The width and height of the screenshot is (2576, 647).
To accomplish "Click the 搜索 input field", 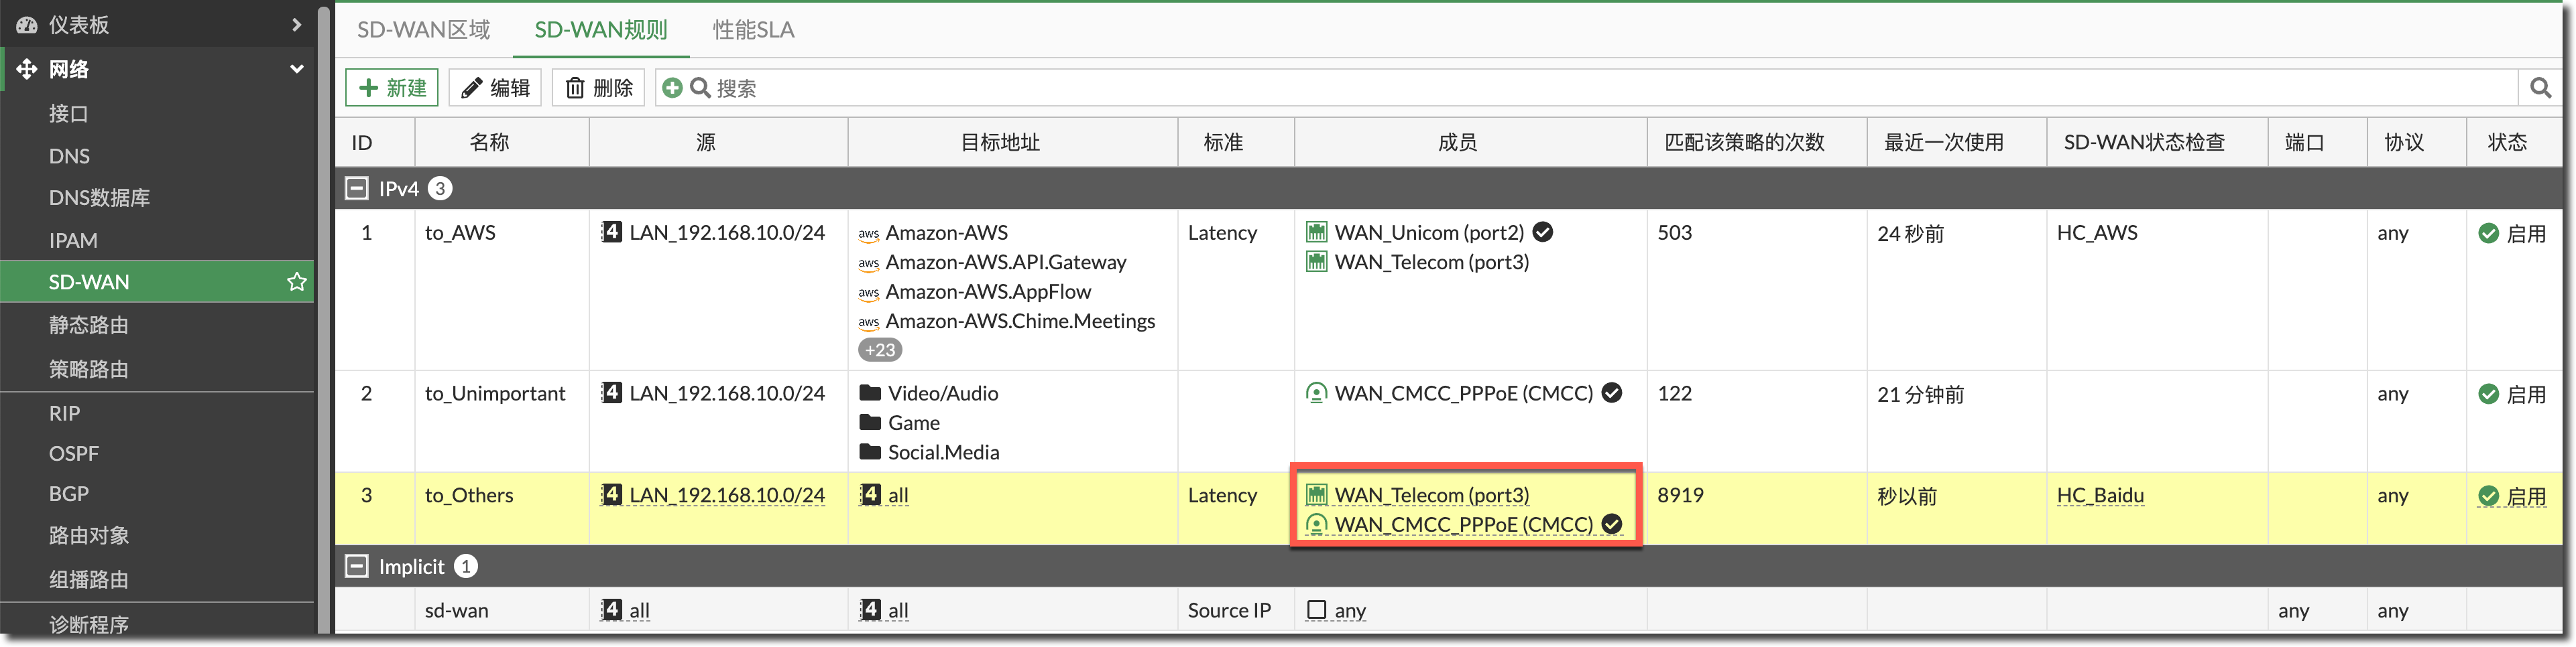I will point(1600,88).
